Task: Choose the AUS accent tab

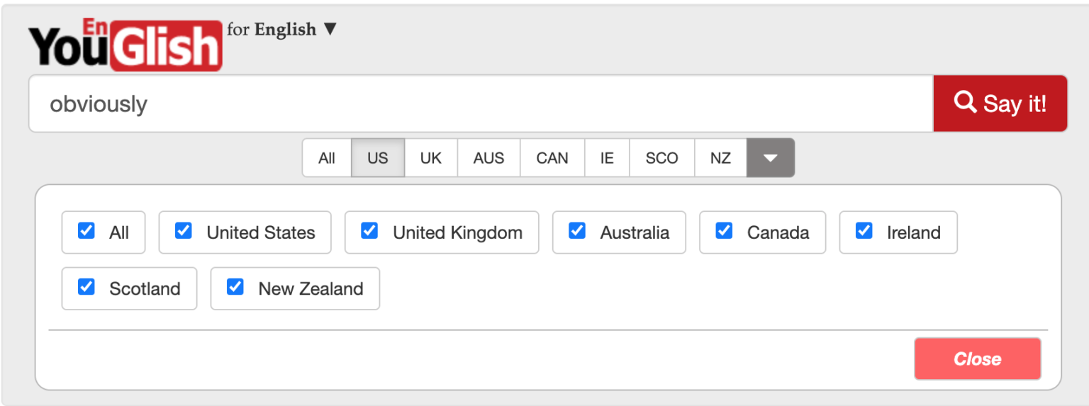Action: point(488,157)
